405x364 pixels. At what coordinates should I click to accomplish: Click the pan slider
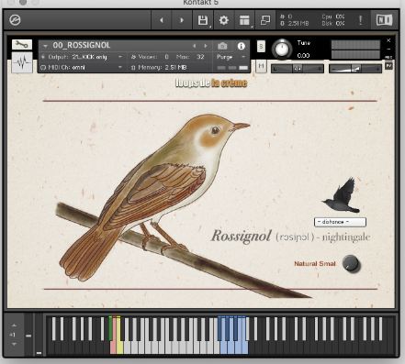(x=298, y=69)
